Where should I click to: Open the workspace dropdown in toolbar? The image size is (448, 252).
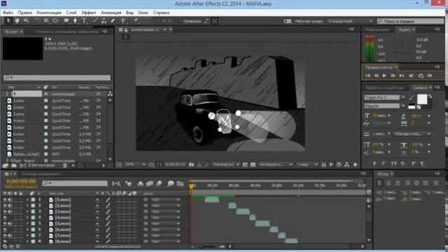(350, 21)
